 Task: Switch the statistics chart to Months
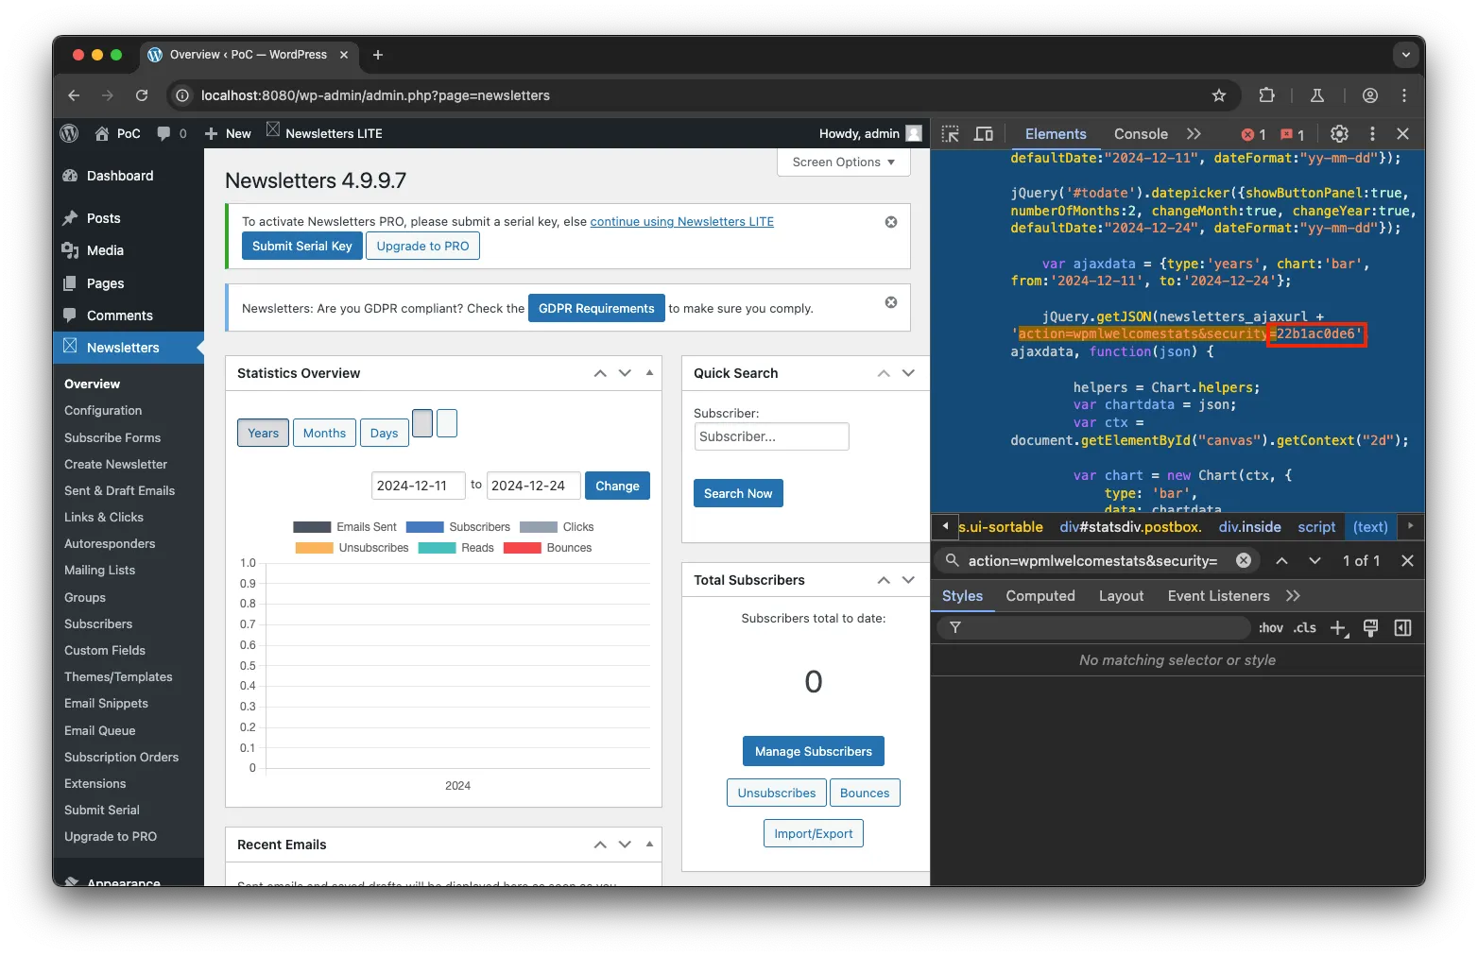click(324, 433)
